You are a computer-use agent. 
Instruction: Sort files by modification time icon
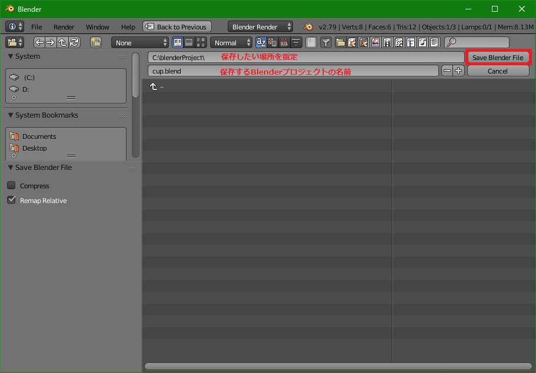(x=284, y=43)
